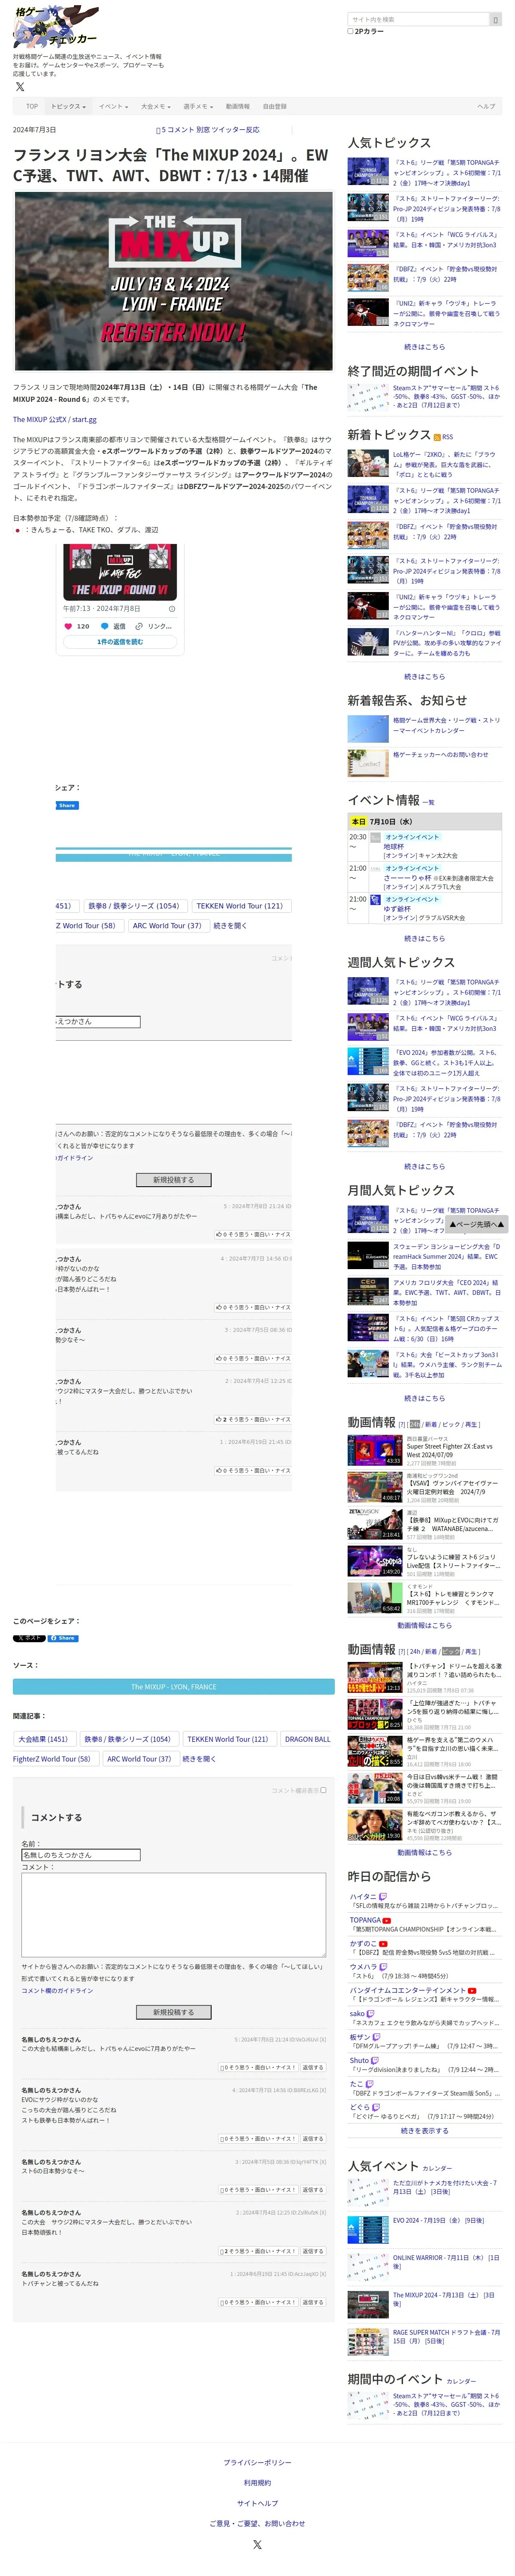Toggle the 2Pカラー checkbox
The width and height of the screenshot is (515, 2576).
[x=350, y=31]
